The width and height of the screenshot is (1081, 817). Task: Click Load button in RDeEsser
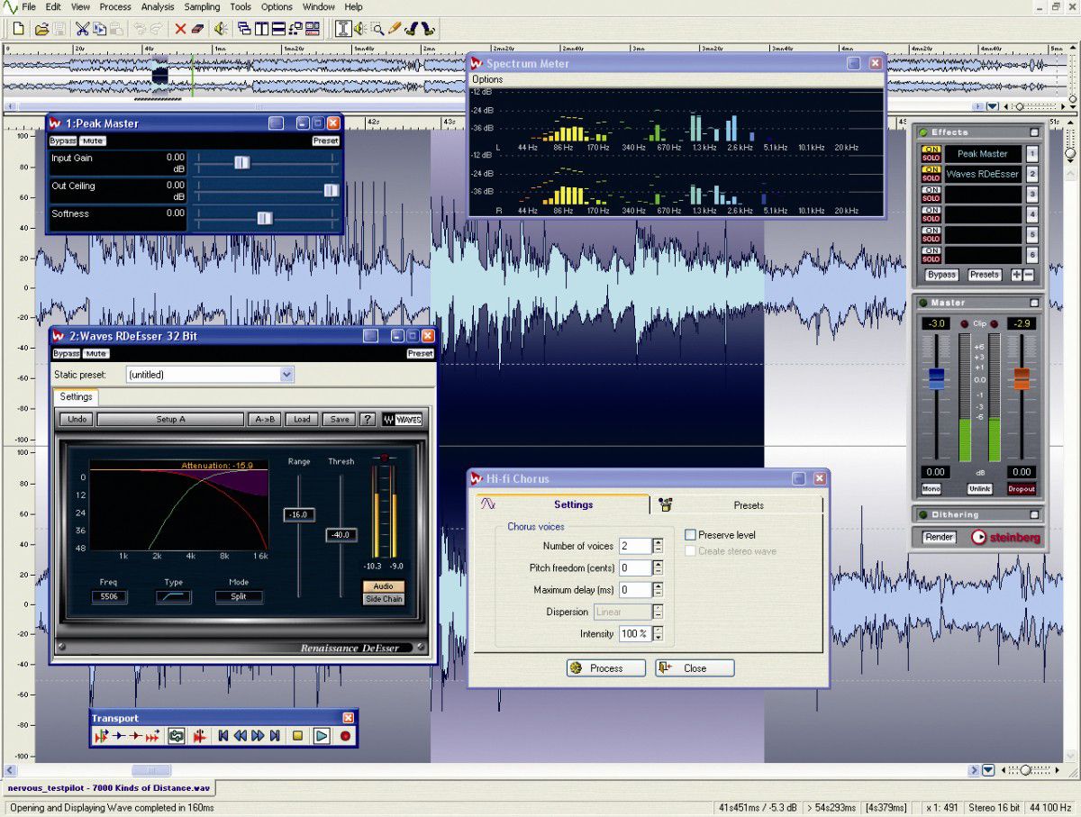(302, 419)
